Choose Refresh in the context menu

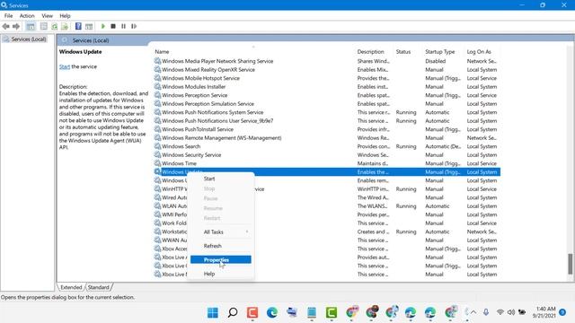(x=221, y=246)
